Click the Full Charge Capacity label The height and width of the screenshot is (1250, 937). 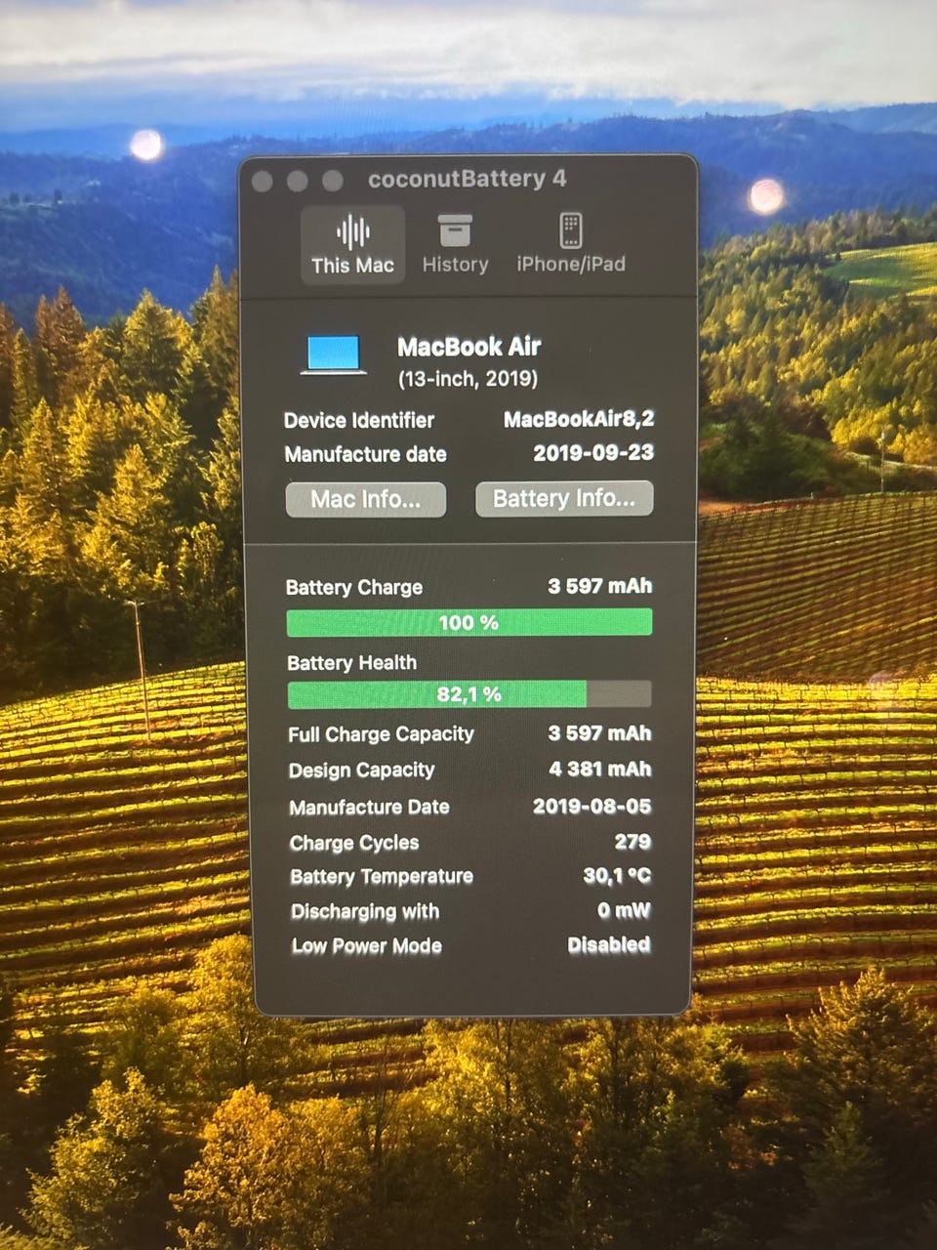point(381,734)
